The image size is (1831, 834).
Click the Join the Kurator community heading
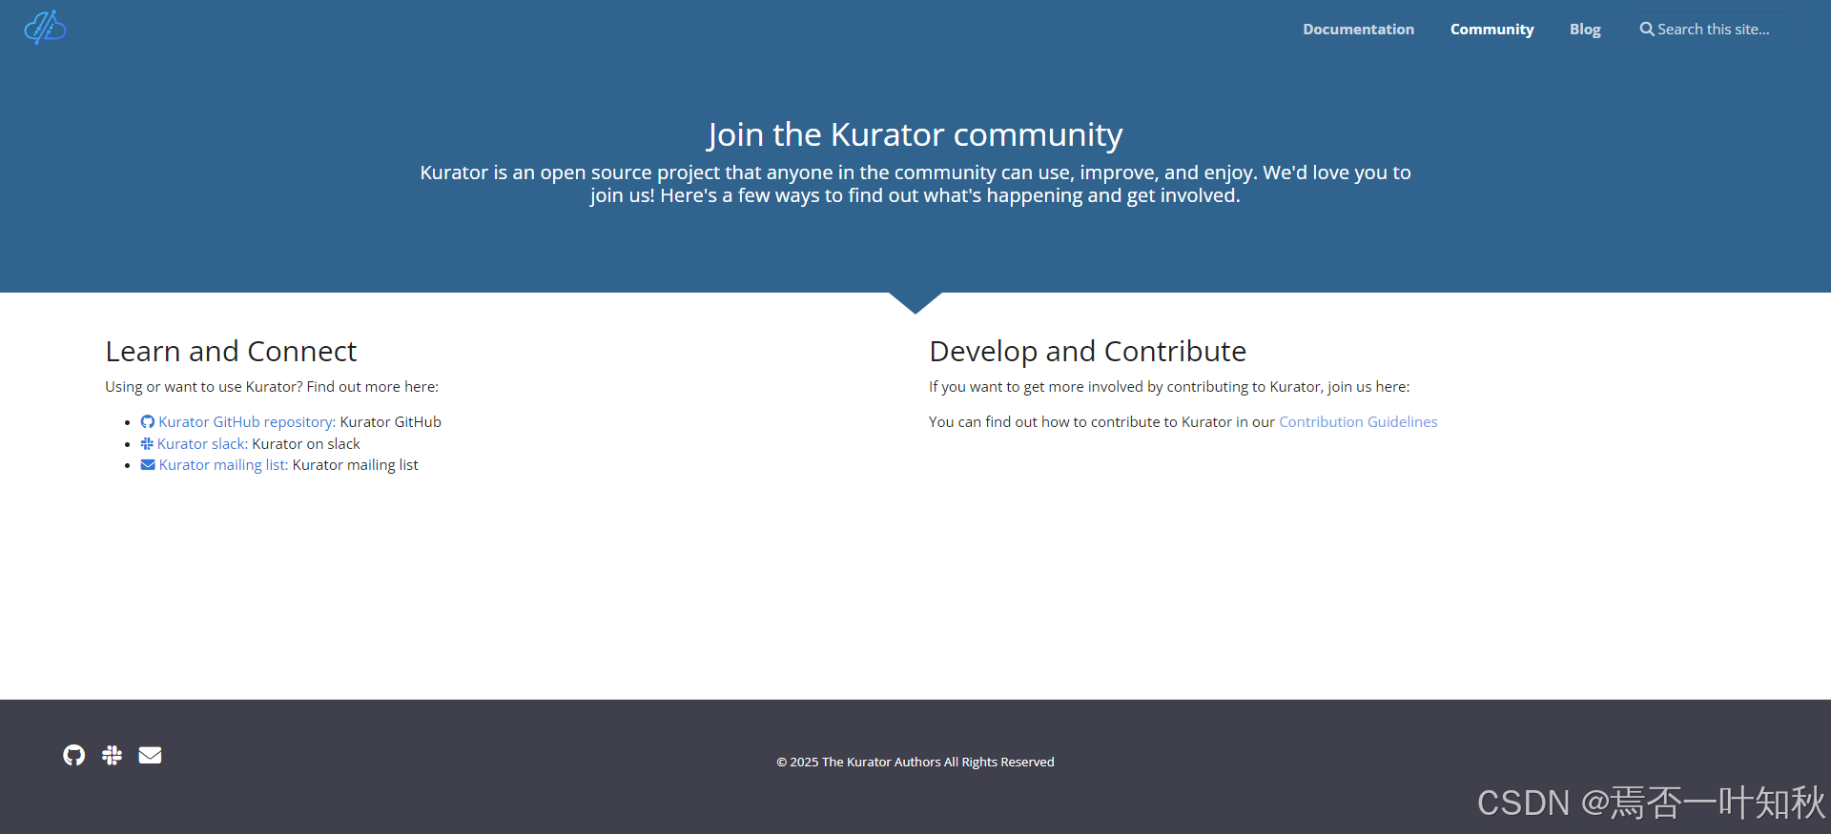pos(915,135)
